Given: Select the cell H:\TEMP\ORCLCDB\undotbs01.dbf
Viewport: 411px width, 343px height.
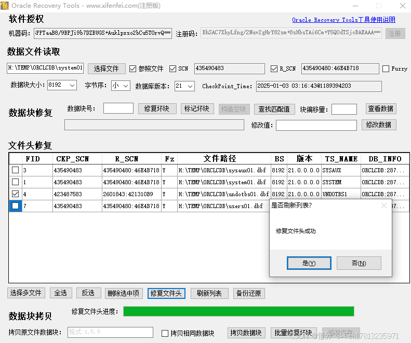Looking at the screenshot, I should point(223,194).
